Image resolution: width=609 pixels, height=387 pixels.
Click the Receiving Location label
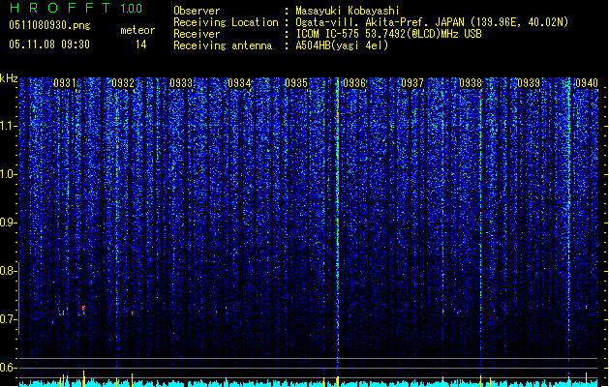pyautogui.click(x=226, y=22)
